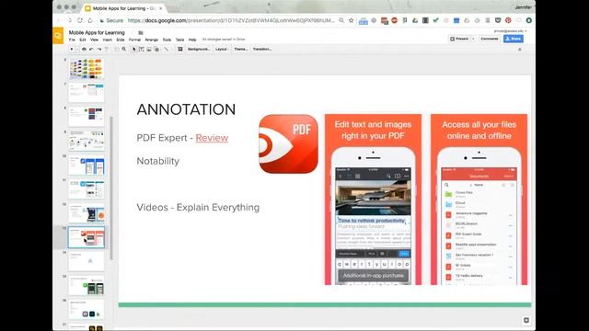This screenshot has height=331, width=589.
Task: Click the paint format icon
Action: pos(107,49)
